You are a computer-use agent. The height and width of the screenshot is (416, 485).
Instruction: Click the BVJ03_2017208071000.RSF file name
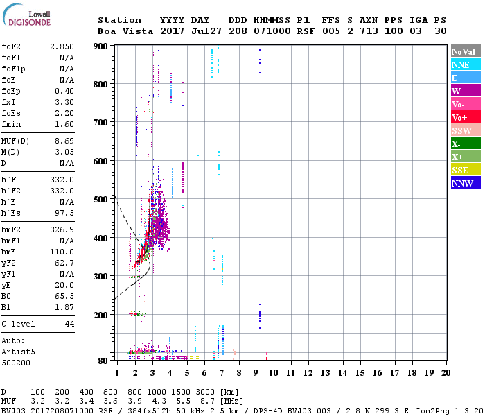(x=58, y=411)
